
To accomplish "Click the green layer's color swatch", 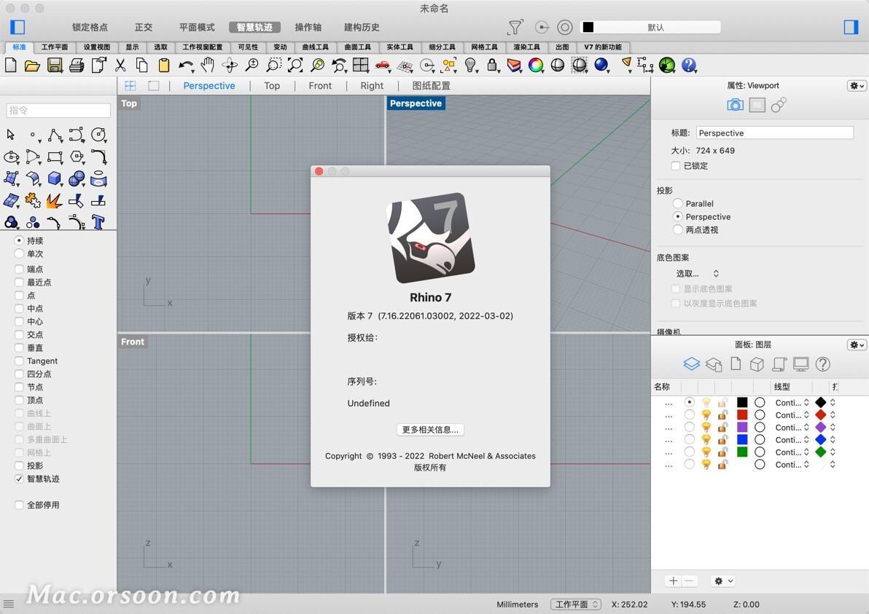I will click(742, 451).
